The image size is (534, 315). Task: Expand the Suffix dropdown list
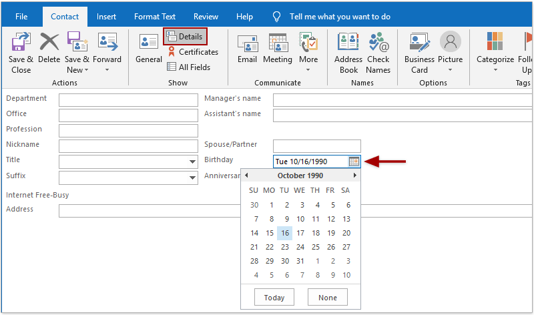pos(192,178)
